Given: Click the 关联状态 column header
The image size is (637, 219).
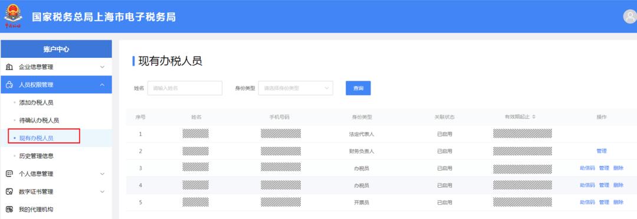Looking at the screenshot, I should (445, 117).
